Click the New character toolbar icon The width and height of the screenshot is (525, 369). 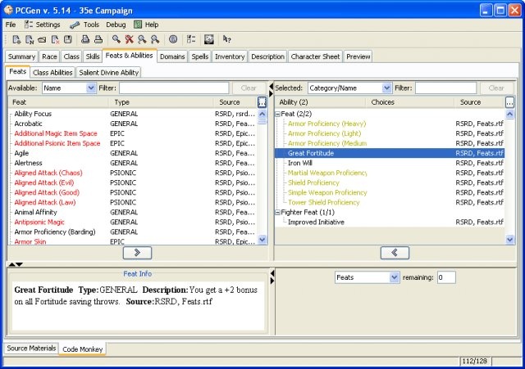pos(16,39)
